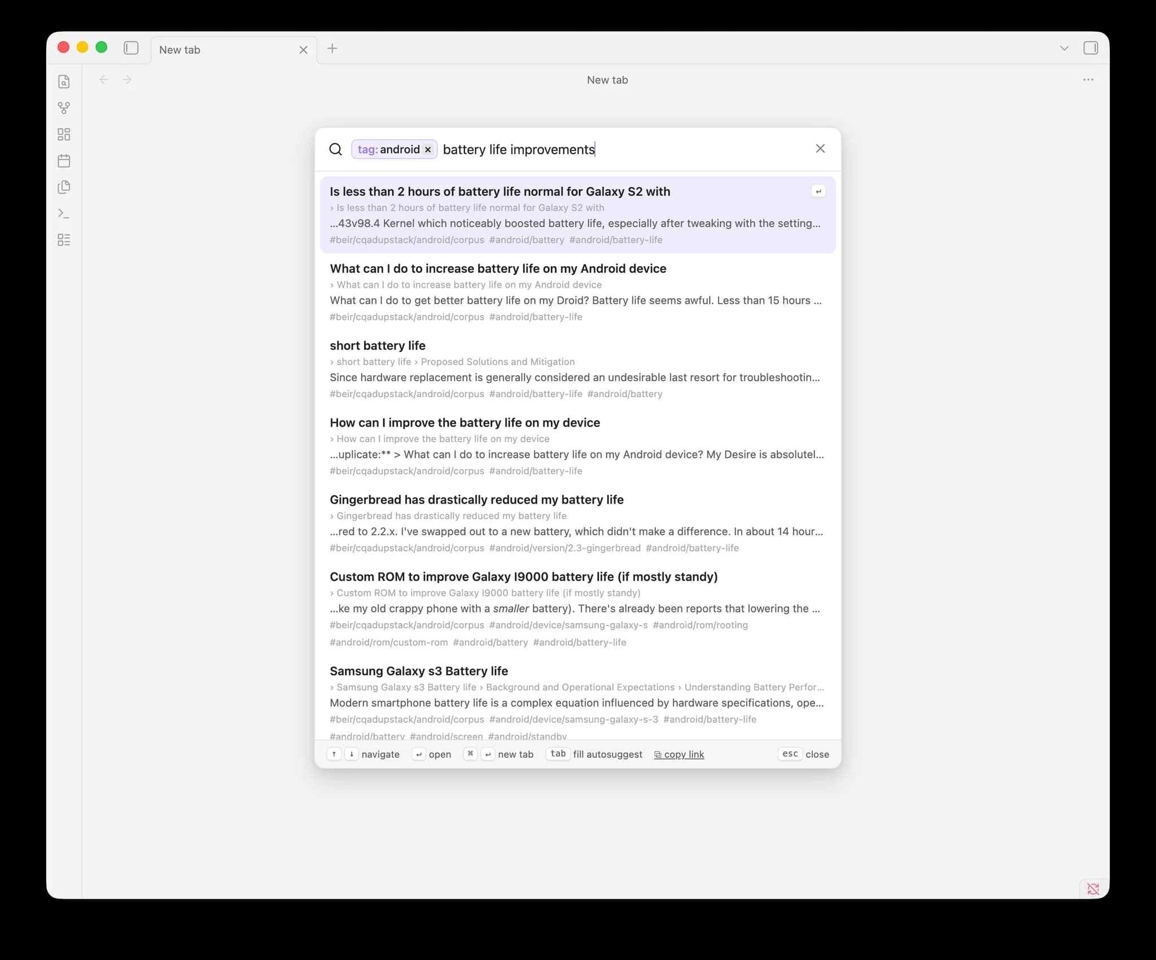Click #android/device/samsung-galaxy-s tag
The image size is (1156, 960).
coord(568,625)
